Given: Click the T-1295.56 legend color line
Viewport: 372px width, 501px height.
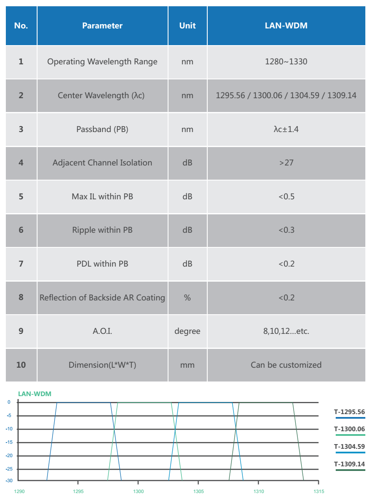Looking at the screenshot, I should [349, 418].
